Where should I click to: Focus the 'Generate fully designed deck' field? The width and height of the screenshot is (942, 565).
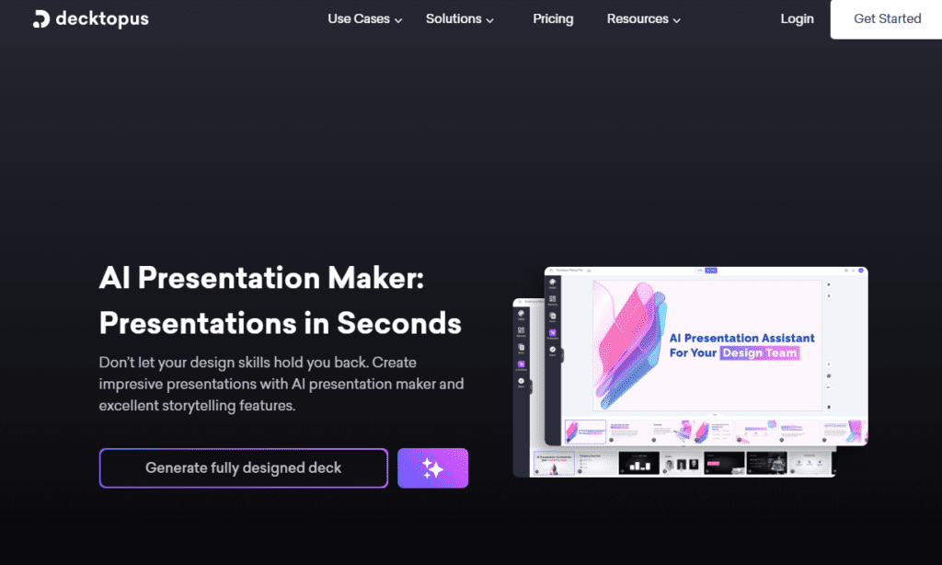243,468
